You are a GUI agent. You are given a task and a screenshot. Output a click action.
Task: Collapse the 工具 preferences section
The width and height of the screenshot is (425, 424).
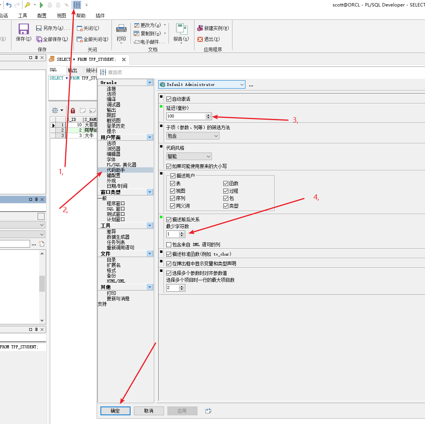click(x=150, y=225)
